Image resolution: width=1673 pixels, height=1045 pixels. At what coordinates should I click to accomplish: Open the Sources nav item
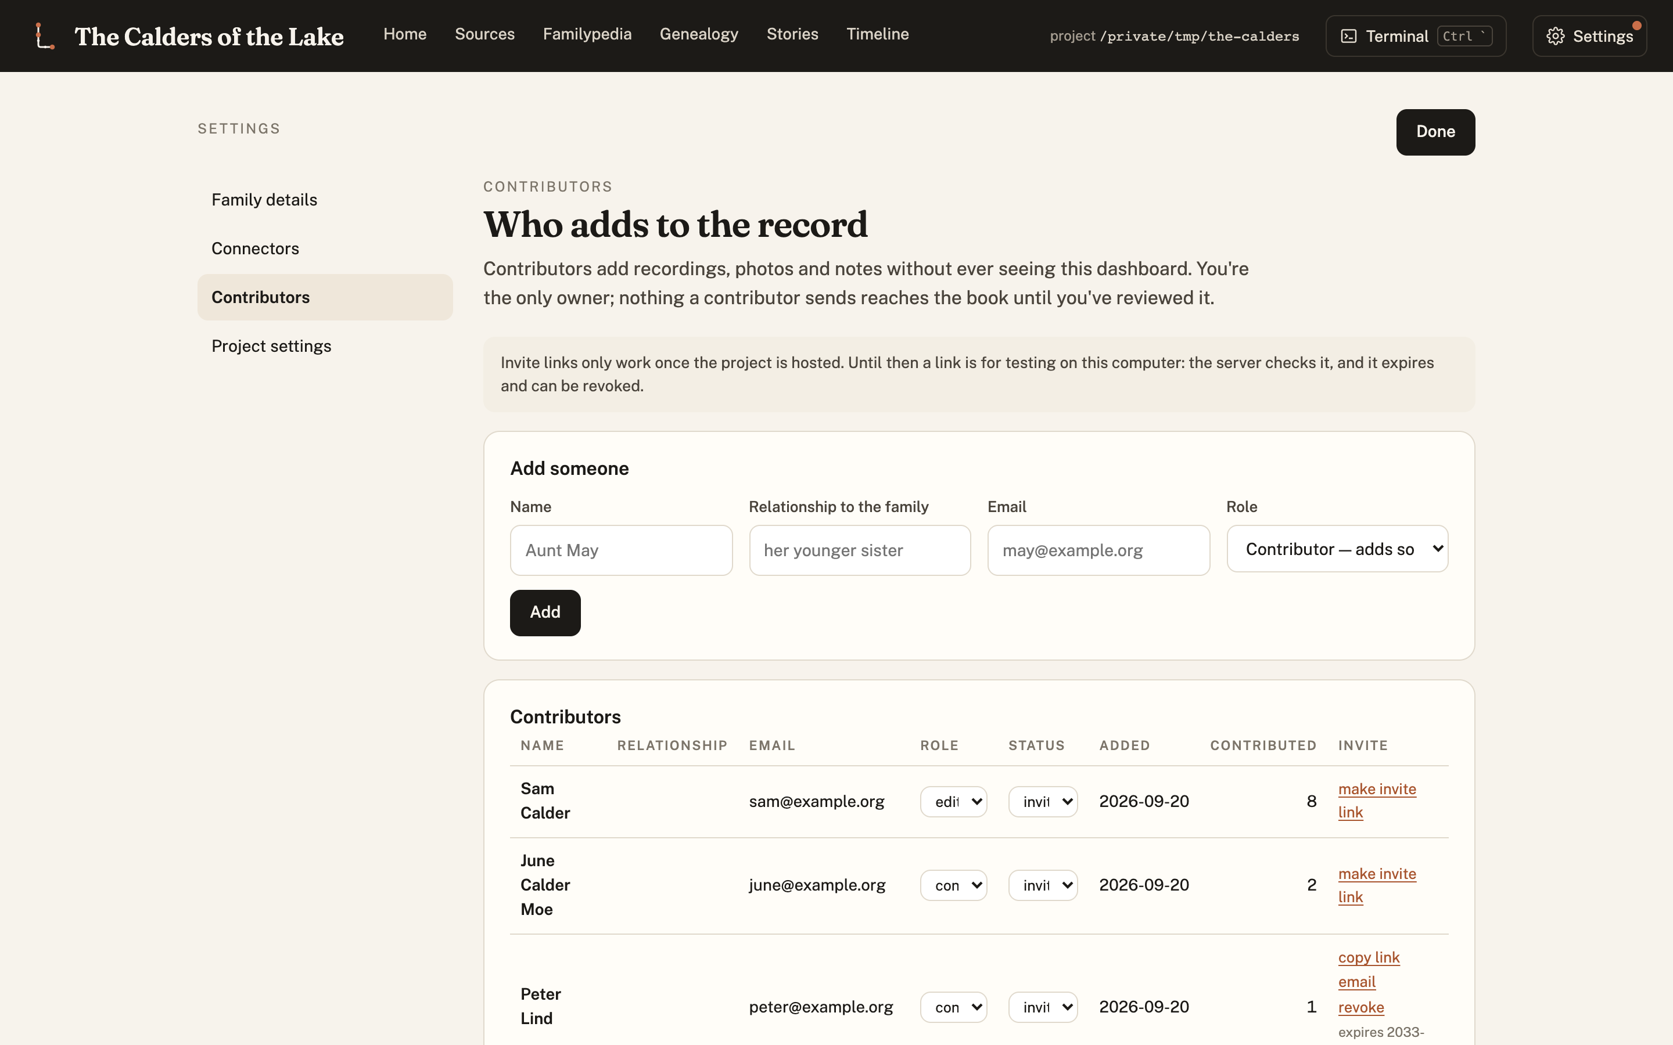tap(484, 34)
